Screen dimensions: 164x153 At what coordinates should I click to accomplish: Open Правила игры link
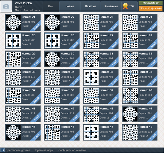(x=44, y=150)
